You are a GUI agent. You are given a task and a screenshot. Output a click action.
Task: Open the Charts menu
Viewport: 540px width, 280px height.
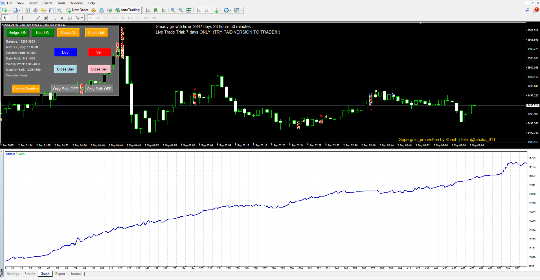coord(47,3)
